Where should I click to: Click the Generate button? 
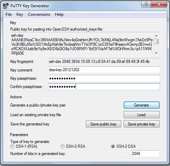141,105
